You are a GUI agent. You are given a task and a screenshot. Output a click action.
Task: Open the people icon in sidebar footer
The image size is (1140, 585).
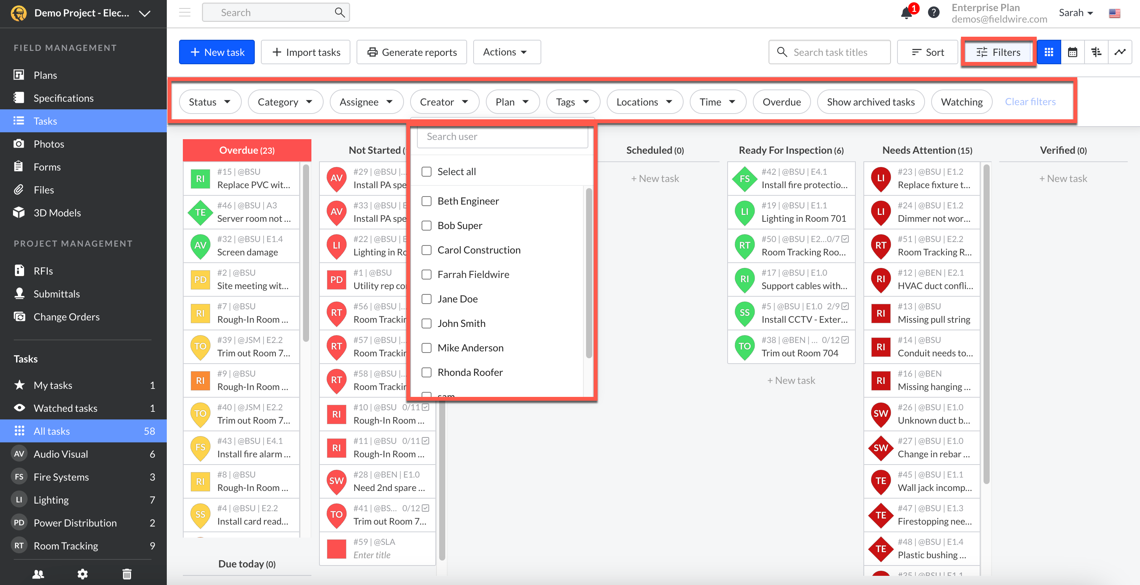tap(38, 574)
